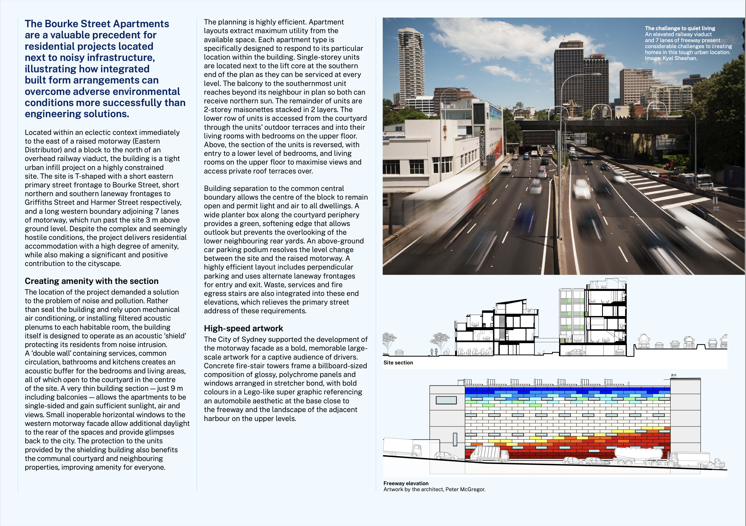746x526 pixels.
Task: Click the line 'Located within an eclectic context immediately'
Action: (102, 132)
